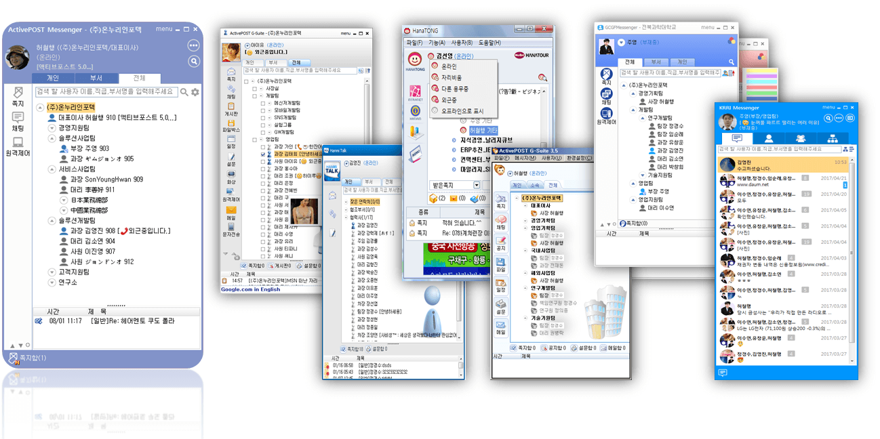Click the Hanmi TALK logo icon
Image resolution: width=880 pixels, height=439 pixels.
(332, 171)
